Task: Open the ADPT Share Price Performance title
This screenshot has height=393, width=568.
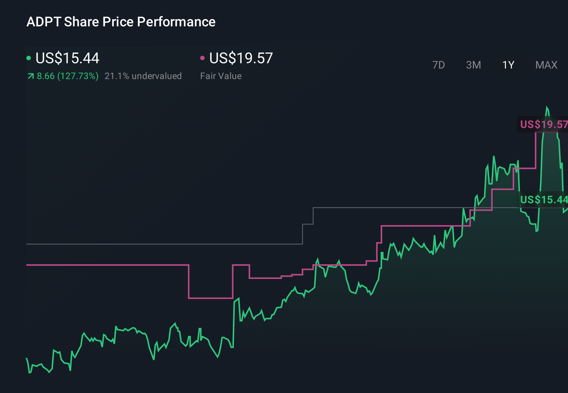Action: click(121, 21)
